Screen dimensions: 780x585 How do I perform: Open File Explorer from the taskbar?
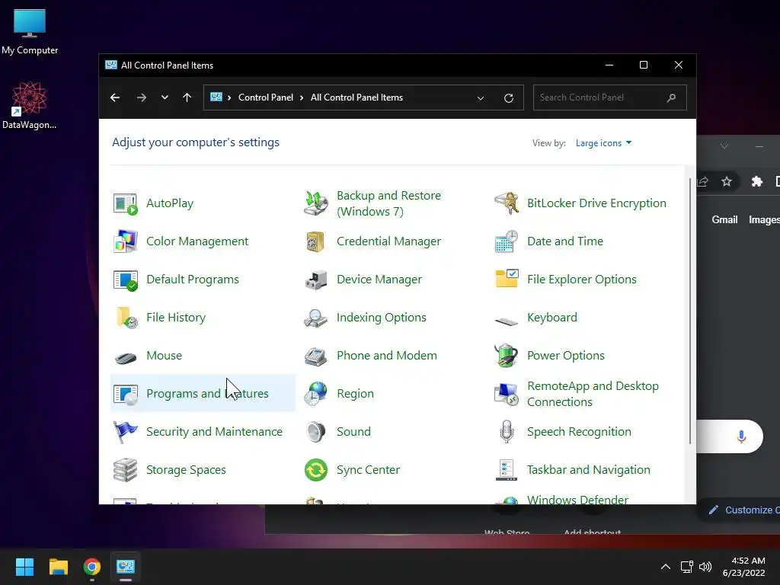[58, 567]
